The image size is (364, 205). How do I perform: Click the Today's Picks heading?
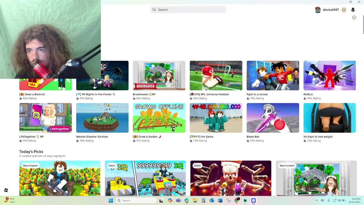tap(31, 151)
